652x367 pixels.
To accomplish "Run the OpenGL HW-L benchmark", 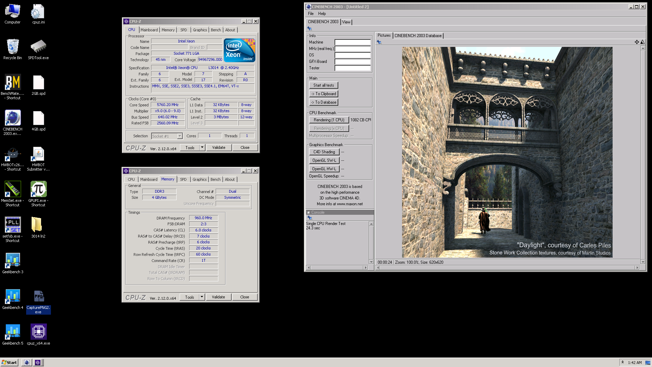I will [x=324, y=169].
